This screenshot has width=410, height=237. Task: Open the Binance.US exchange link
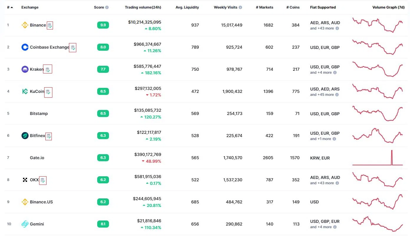(42, 202)
